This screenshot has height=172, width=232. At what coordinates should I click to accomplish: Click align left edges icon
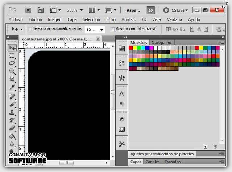coord(192,29)
